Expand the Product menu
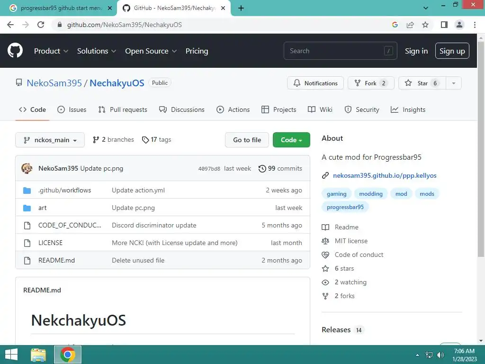Viewport: 485px width, 364px height. click(x=51, y=51)
